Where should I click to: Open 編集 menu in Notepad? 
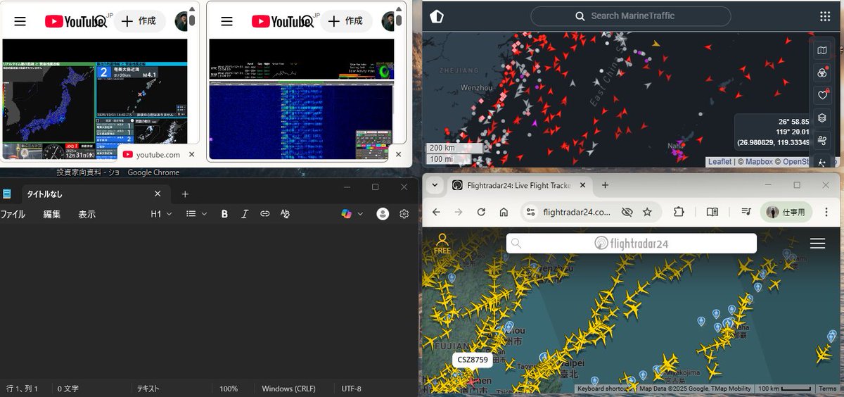tap(52, 214)
